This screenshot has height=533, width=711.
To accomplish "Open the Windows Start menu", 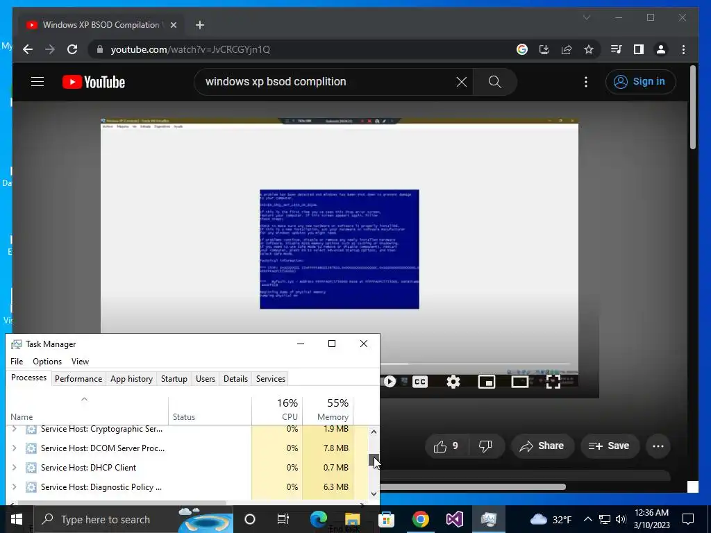I will pos(17,519).
